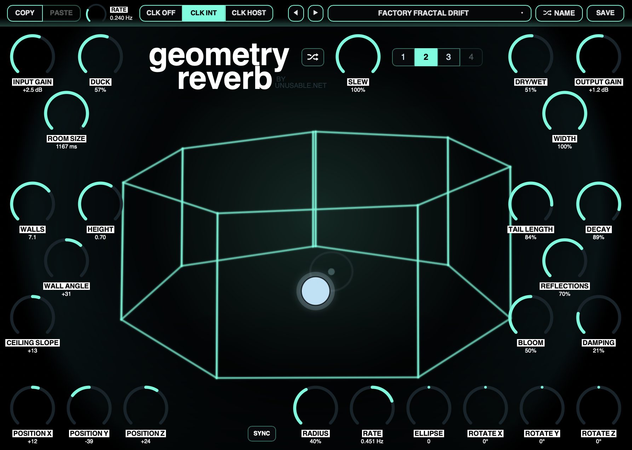Click the Input Gain knob
This screenshot has width=632, height=450.
(33, 56)
